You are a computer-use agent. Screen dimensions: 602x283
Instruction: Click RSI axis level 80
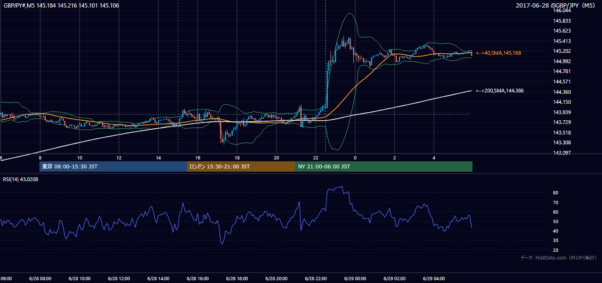(556, 193)
